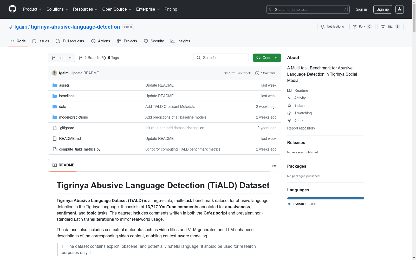Click the book icon next to Readme
Image resolution: width=416 pixels, height=260 pixels.
click(x=289, y=90)
